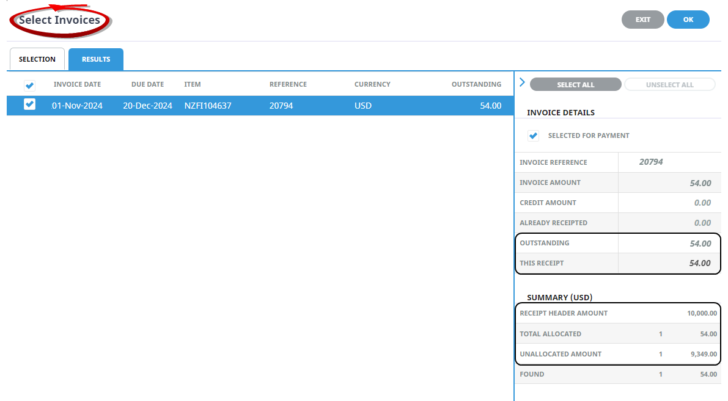Screen dimensions: 728x401
Task: Click the Reference column header
Action: pyautogui.click(x=288, y=84)
